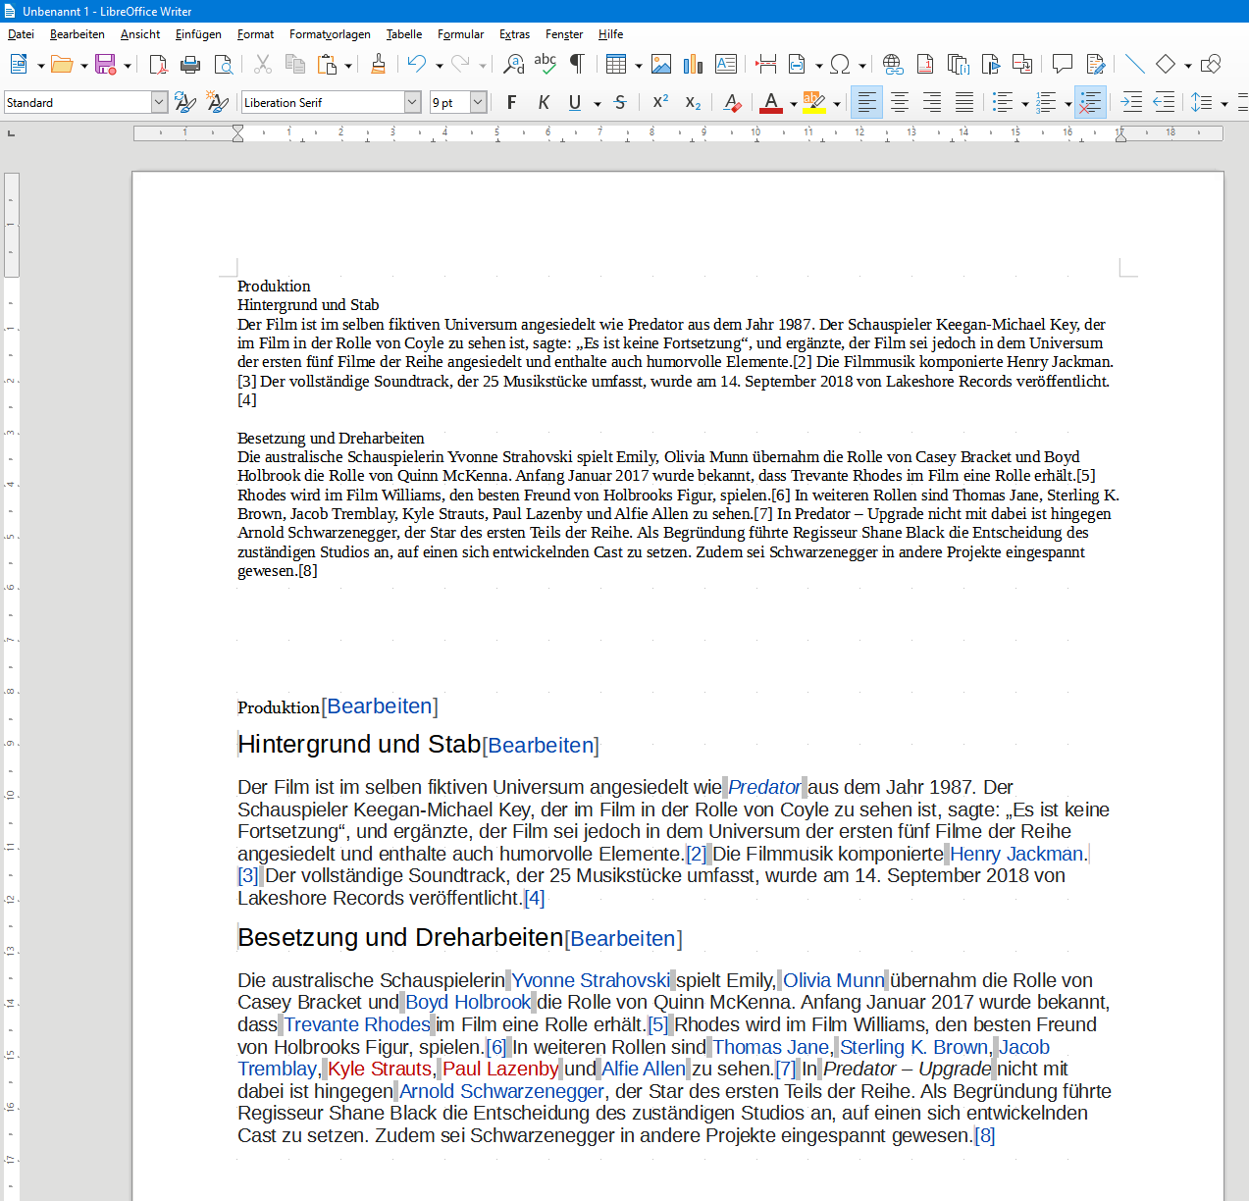Expand the paragraph style dropdown

pos(159,102)
